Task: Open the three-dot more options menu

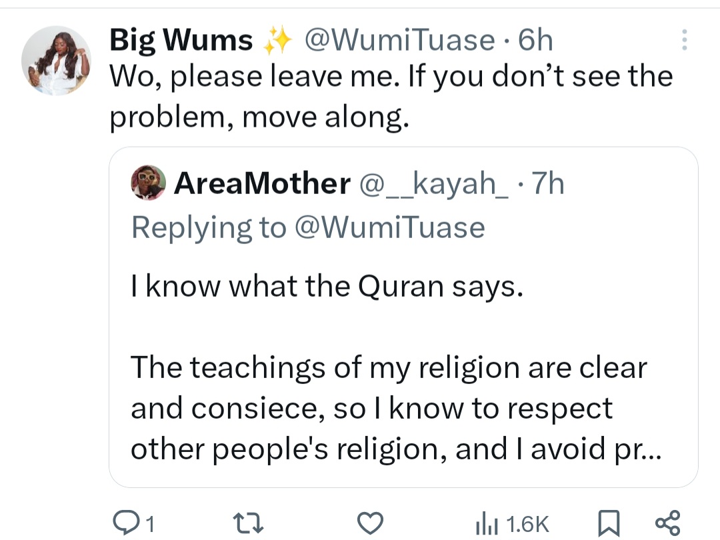Action: pos(684,41)
